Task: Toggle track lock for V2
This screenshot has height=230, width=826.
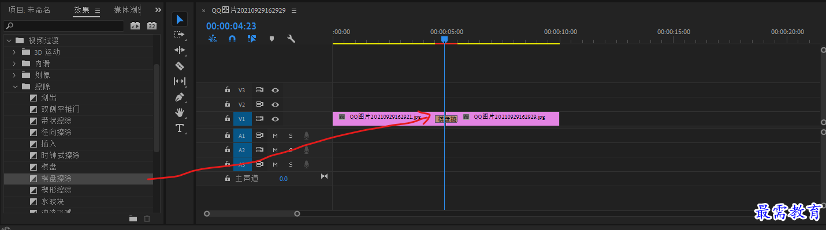Action: tap(228, 104)
